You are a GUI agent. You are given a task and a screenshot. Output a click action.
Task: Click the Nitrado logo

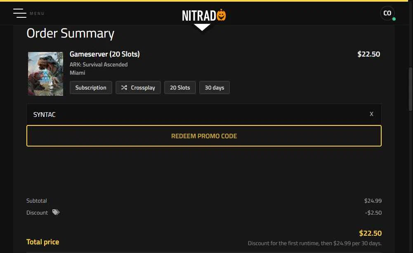204,15
